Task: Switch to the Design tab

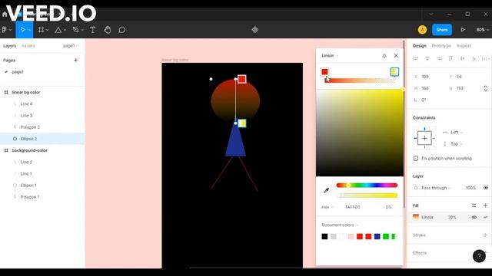Action: tap(420, 46)
